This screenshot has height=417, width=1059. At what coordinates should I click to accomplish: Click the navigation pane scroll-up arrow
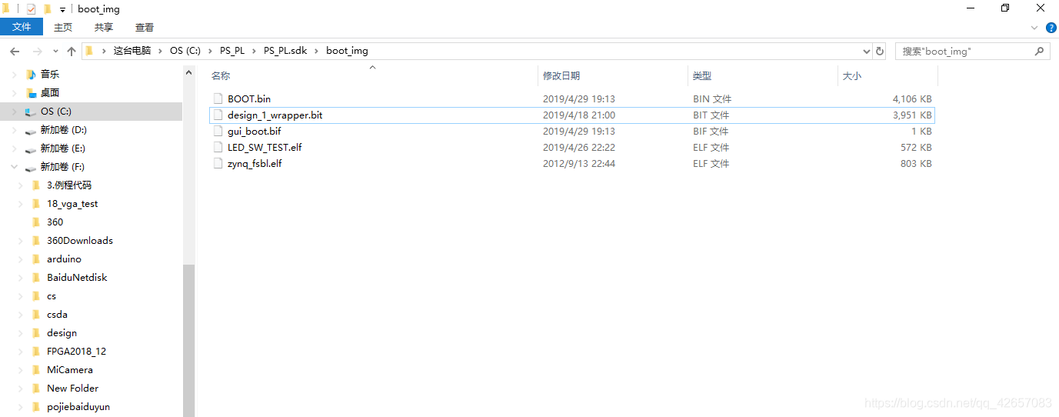pos(189,72)
